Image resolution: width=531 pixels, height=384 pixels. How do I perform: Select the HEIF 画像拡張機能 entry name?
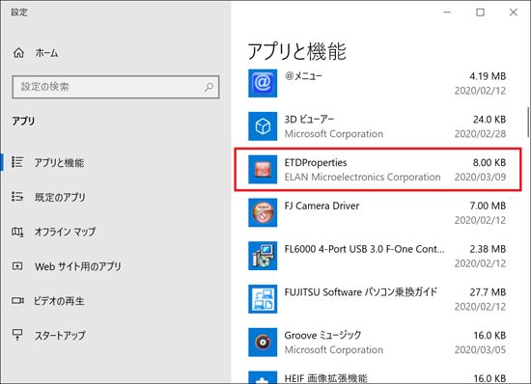(325, 378)
